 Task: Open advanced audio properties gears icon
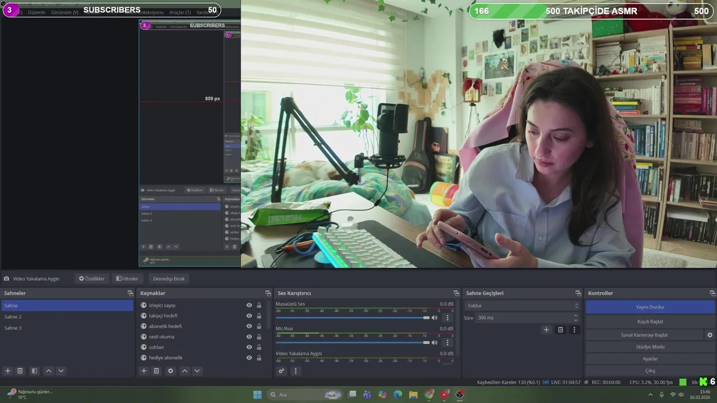pos(281,371)
